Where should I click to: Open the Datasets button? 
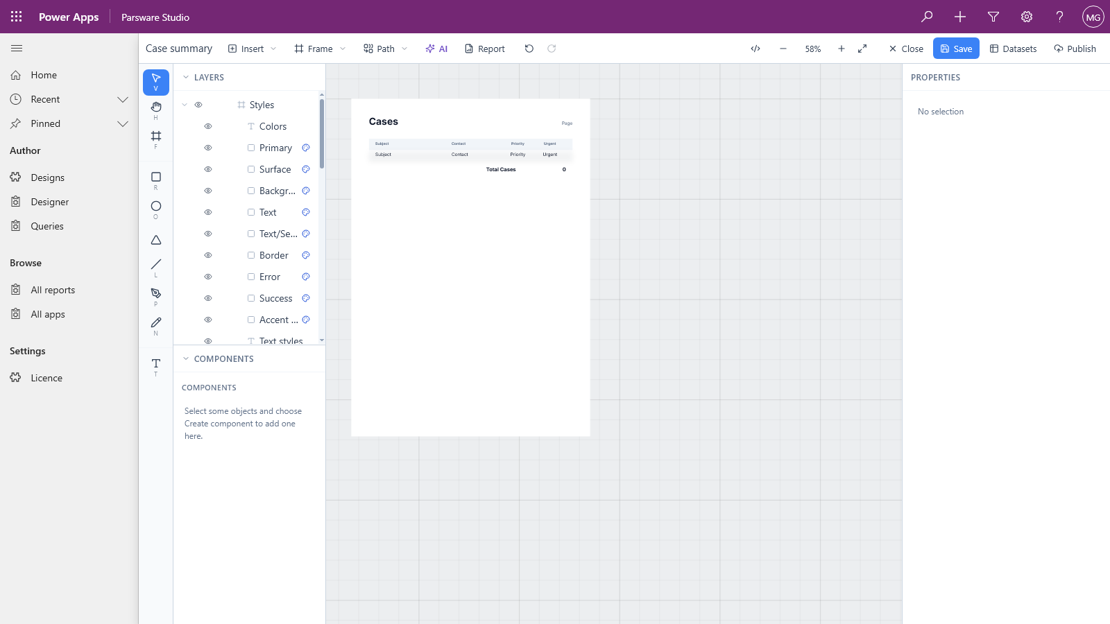[1013, 49]
